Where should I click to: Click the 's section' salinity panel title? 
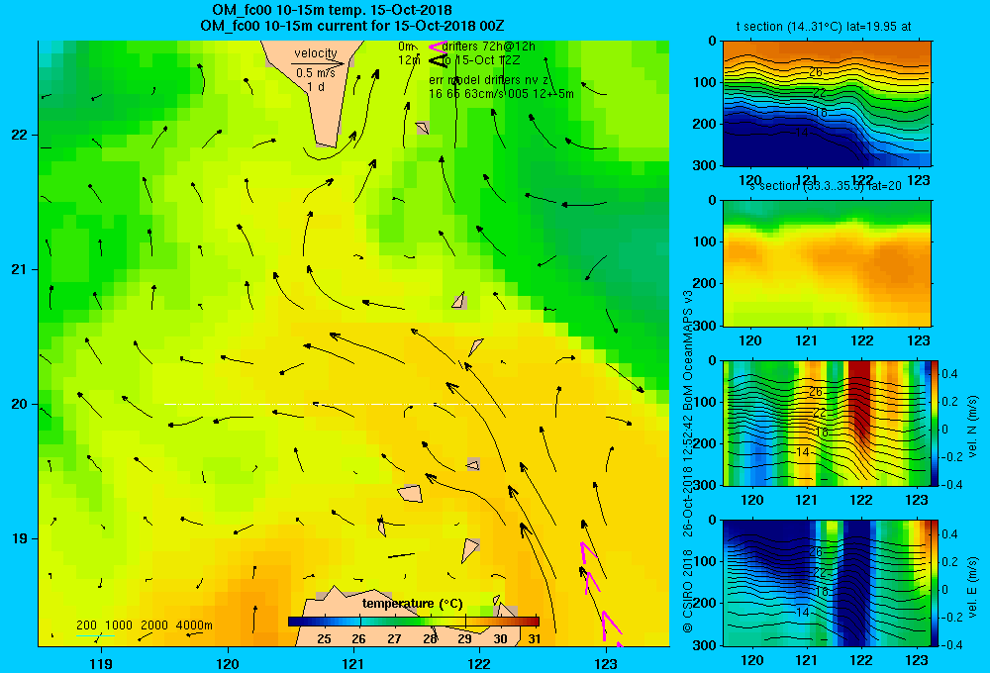tap(825, 186)
